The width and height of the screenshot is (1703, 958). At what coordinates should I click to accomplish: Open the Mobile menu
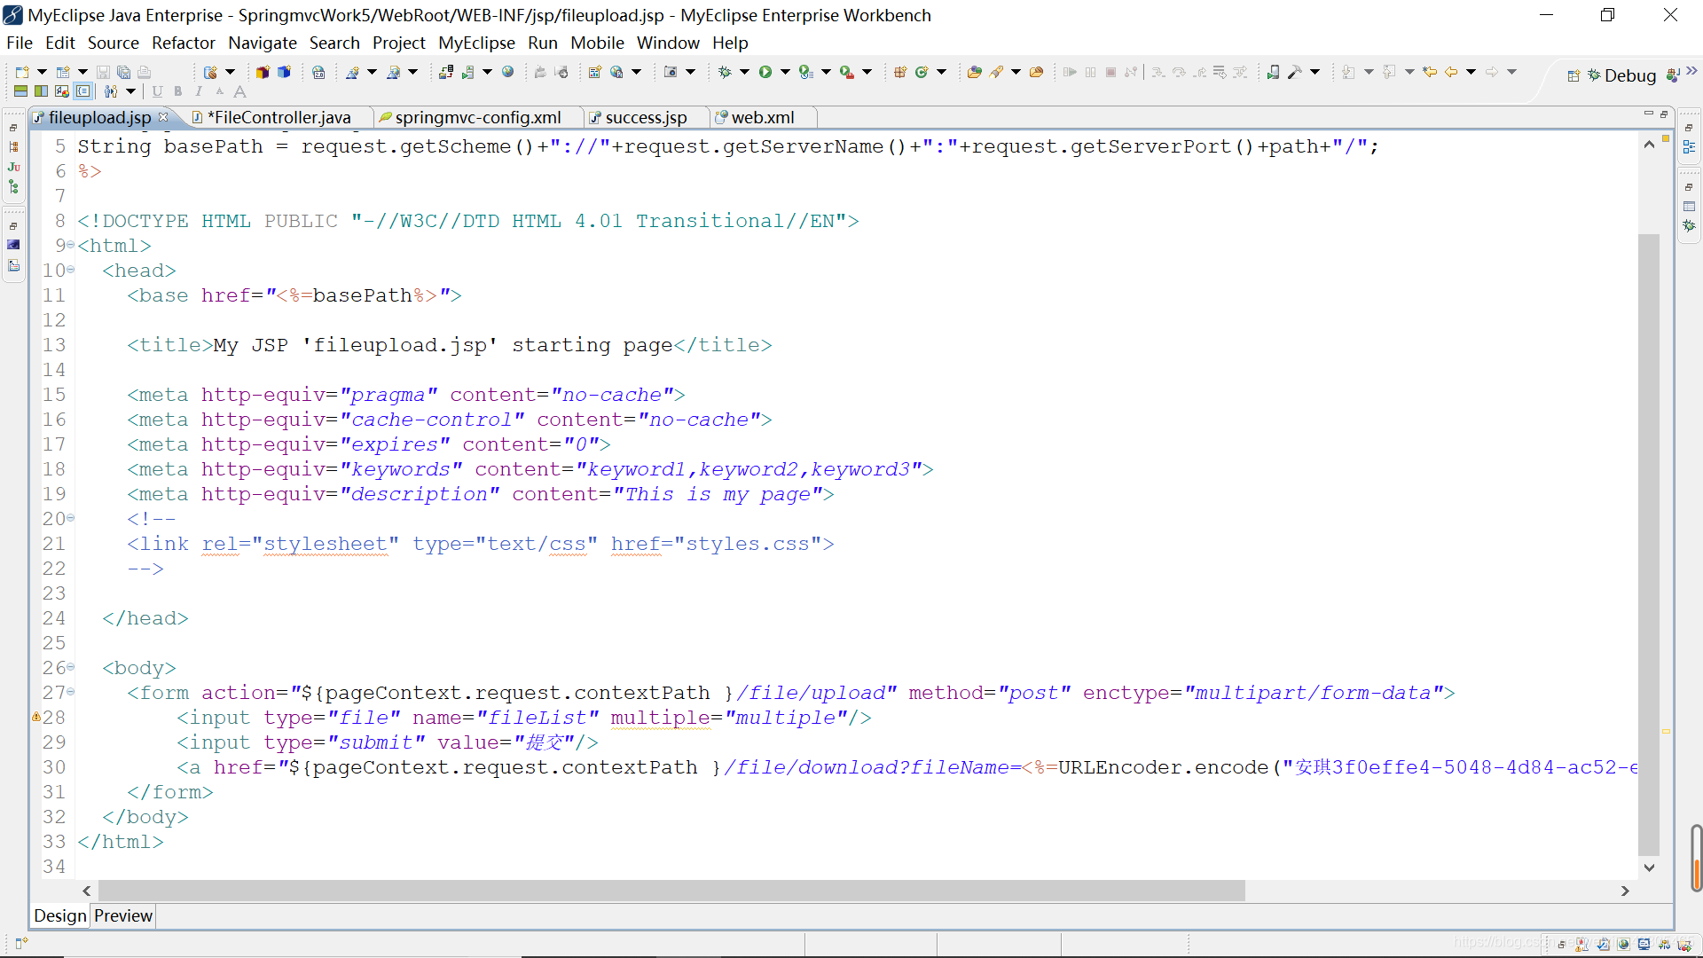tap(597, 43)
